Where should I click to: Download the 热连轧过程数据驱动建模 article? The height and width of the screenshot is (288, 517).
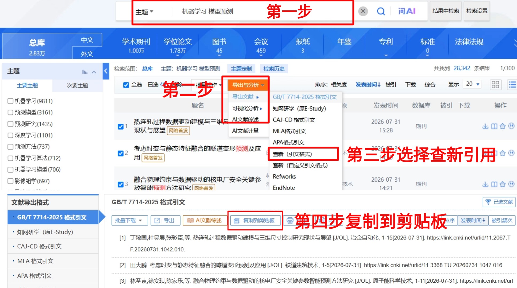point(485,126)
